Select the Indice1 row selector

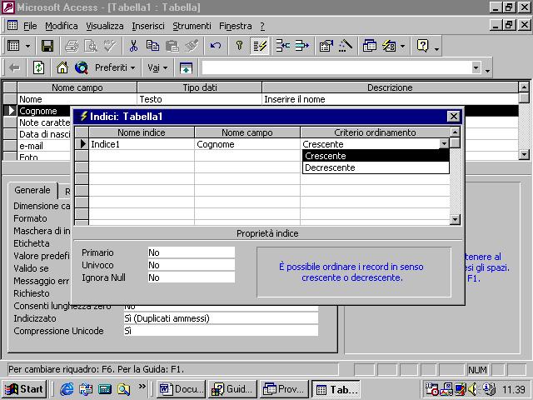click(x=82, y=144)
